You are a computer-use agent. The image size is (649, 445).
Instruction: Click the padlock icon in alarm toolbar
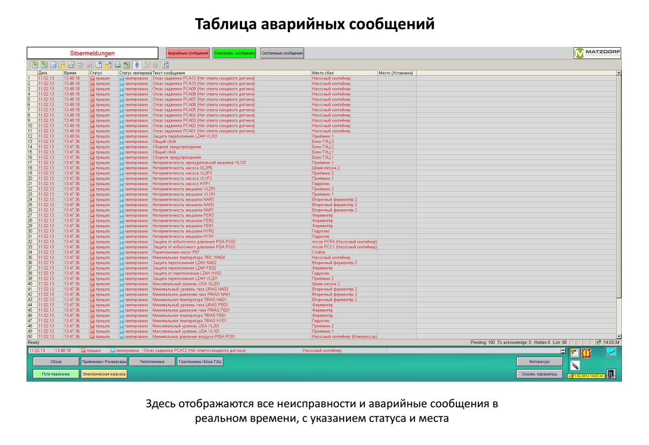pyautogui.click(x=61, y=65)
